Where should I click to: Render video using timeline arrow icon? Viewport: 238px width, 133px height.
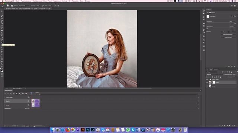point(7,126)
